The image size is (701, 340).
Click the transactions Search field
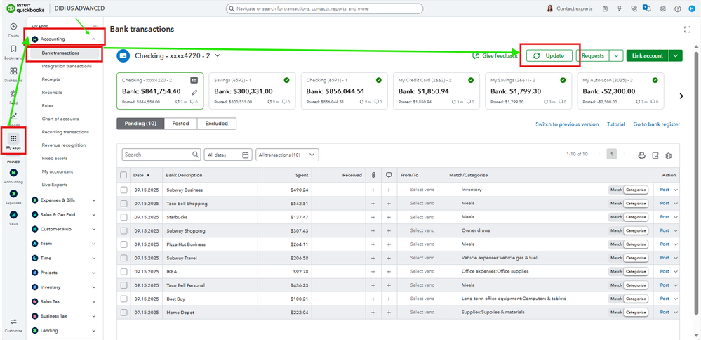158,155
